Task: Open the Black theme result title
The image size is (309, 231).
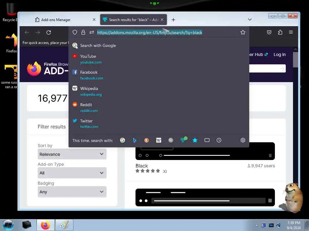Action: tap(142, 166)
